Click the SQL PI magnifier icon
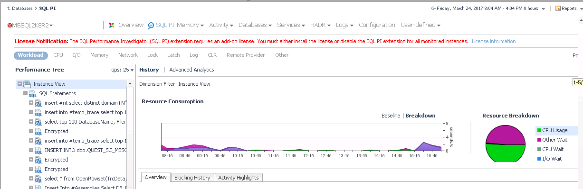Screen dimensions: 583x189 (x=151, y=26)
